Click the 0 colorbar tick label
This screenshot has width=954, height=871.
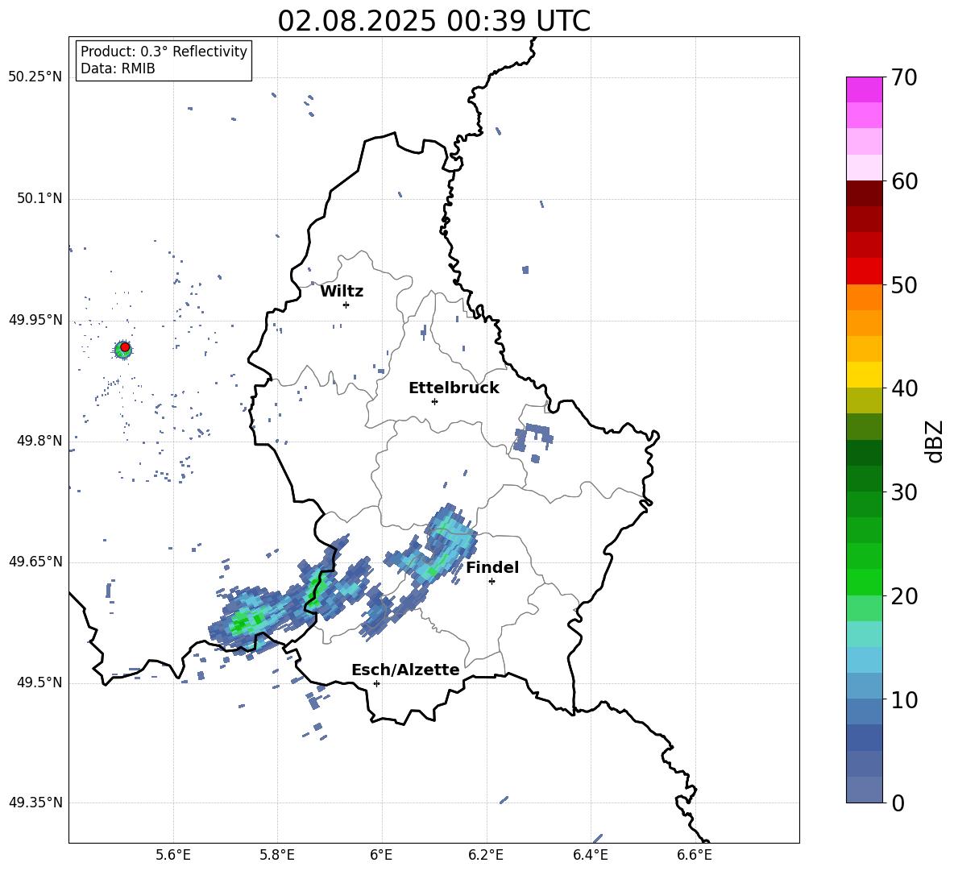898,803
